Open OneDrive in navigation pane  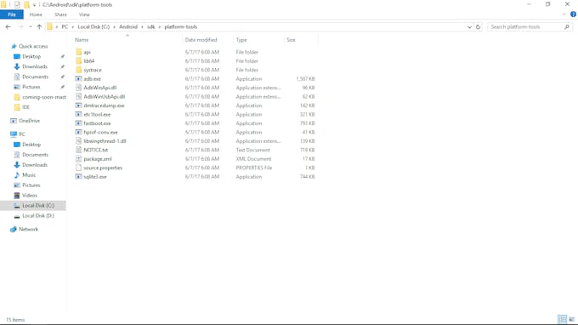29,121
